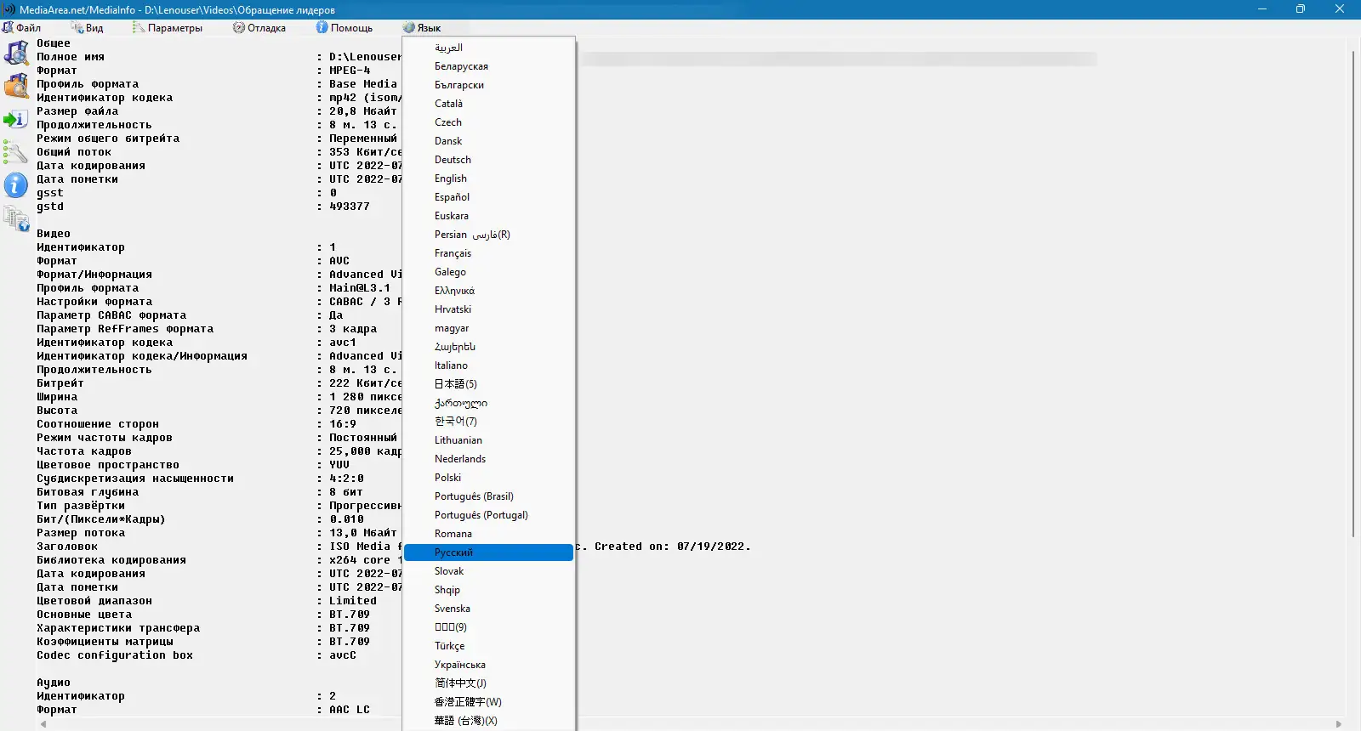Select the Arabic العربية language entry
Image resolution: width=1361 pixels, height=731 pixels.
(489, 48)
